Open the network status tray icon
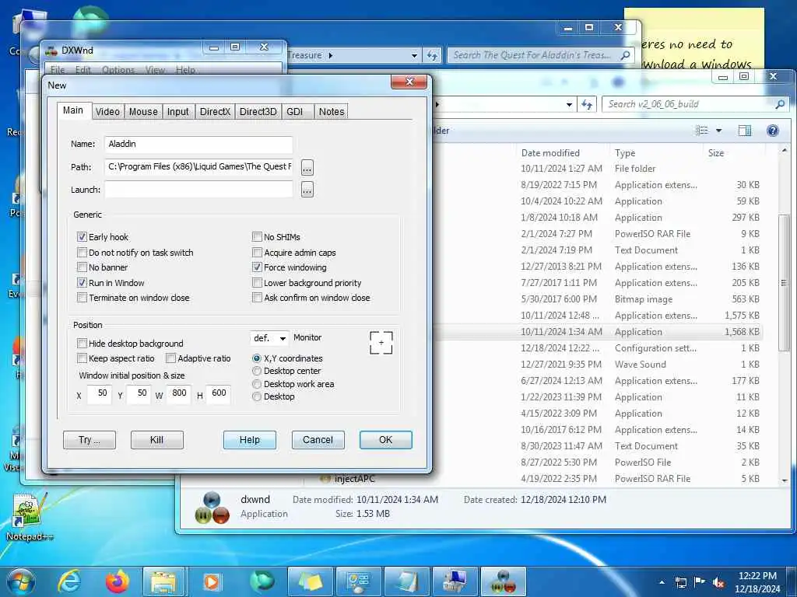 (x=680, y=582)
